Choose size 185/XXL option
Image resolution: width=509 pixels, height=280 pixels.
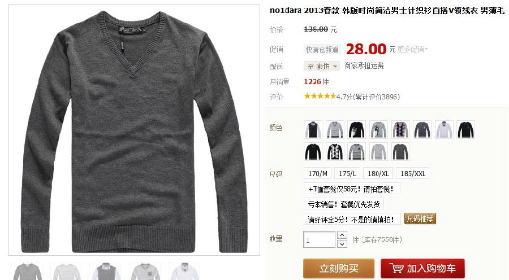tap(413, 173)
